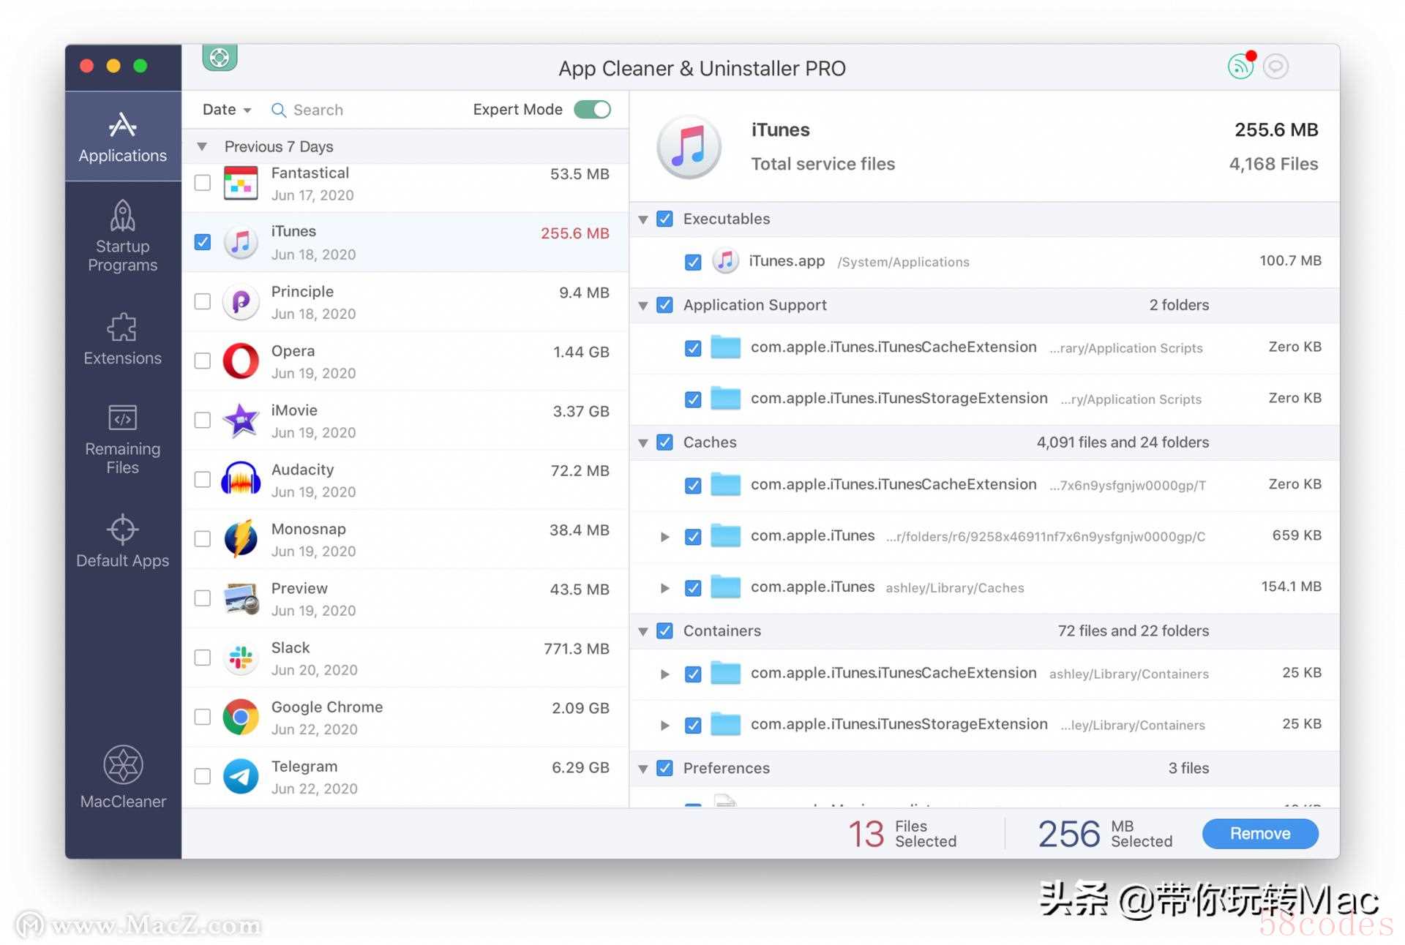The height and width of the screenshot is (945, 1405).
Task: Expand iTunesCacheExtension under Containers
Action: tap(664, 674)
